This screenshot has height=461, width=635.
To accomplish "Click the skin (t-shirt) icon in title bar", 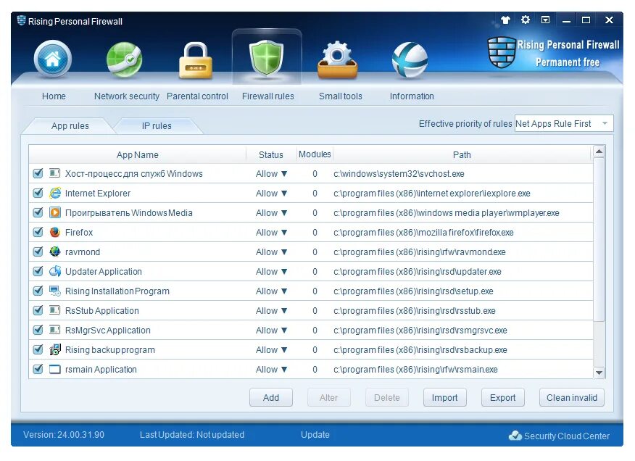I will 505,20.
